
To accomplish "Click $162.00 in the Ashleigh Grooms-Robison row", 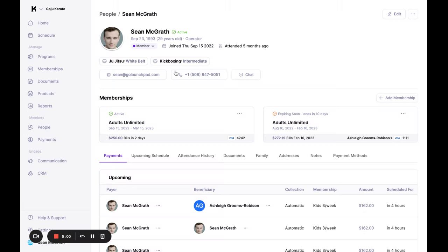I will coord(366,206).
